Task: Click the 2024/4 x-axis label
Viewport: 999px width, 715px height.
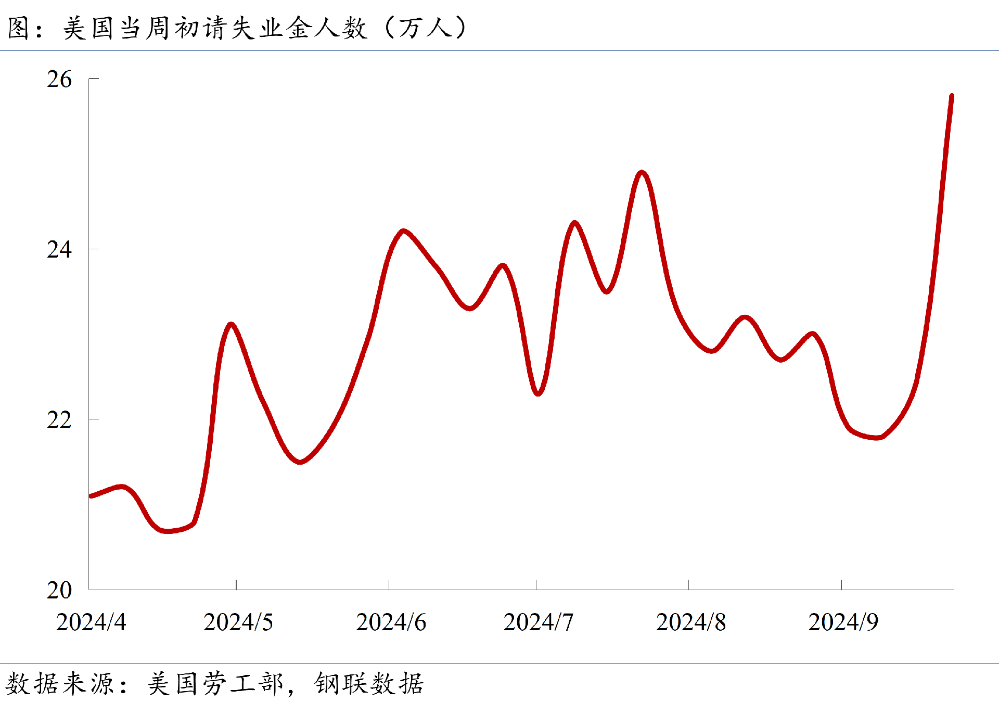Action: pyautogui.click(x=91, y=622)
